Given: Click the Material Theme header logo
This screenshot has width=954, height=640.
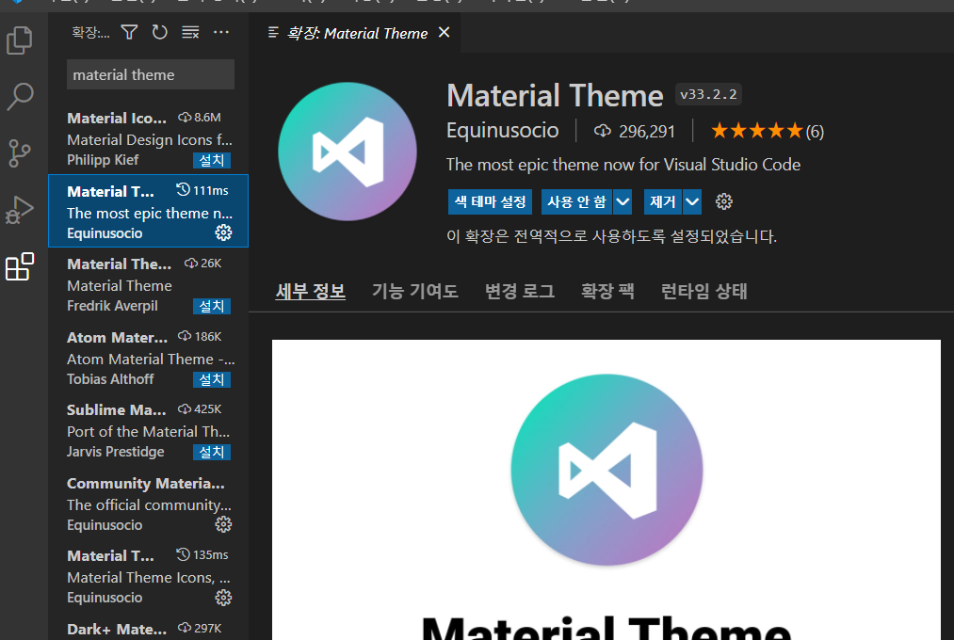Looking at the screenshot, I should pos(348,152).
